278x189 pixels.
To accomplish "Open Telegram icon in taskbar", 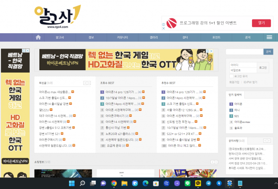I will tap(208, 183).
